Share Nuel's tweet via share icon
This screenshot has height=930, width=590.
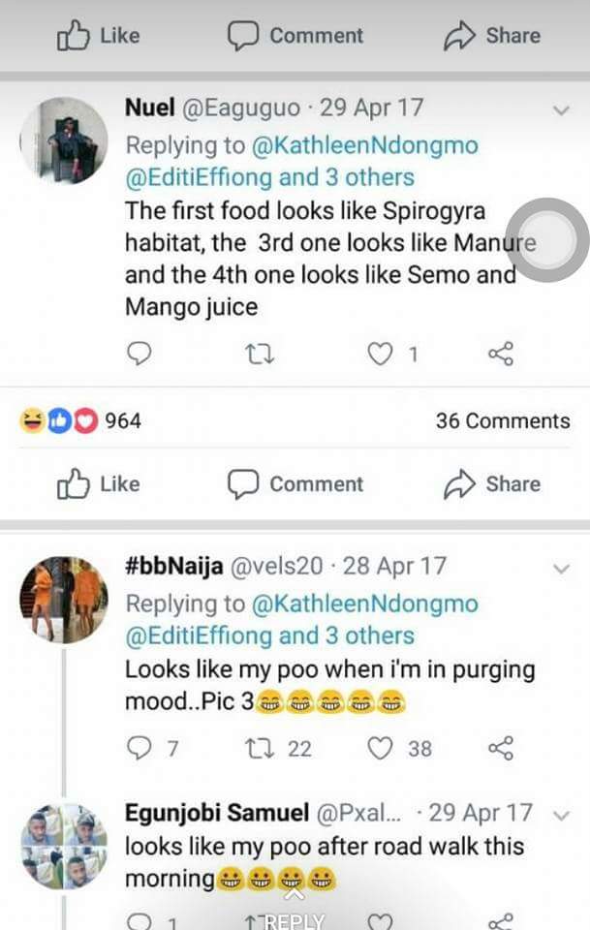pyautogui.click(x=500, y=355)
